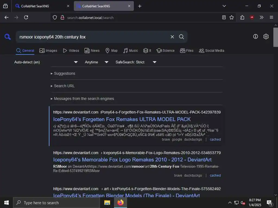The height and width of the screenshot is (208, 278).
Task: Submit search with the magnifier button
Action: (x=181, y=37)
